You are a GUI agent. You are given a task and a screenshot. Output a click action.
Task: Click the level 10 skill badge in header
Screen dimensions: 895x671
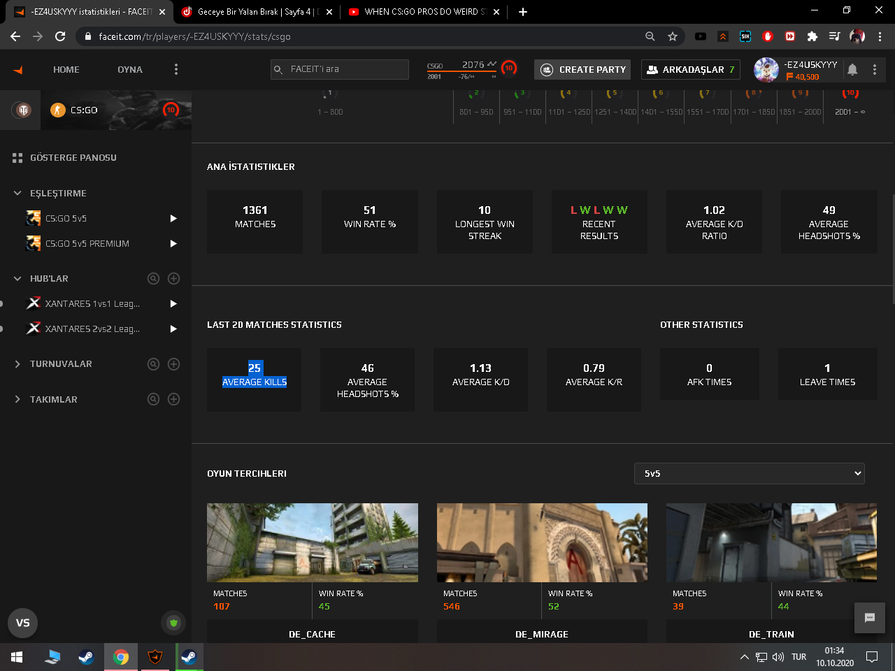(x=509, y=68)
